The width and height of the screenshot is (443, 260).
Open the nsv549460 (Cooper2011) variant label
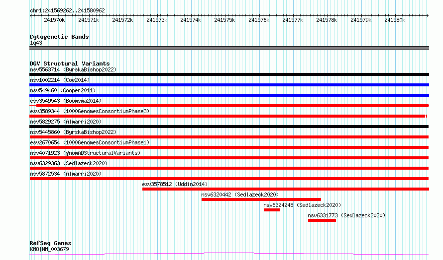tap(63, 90)
